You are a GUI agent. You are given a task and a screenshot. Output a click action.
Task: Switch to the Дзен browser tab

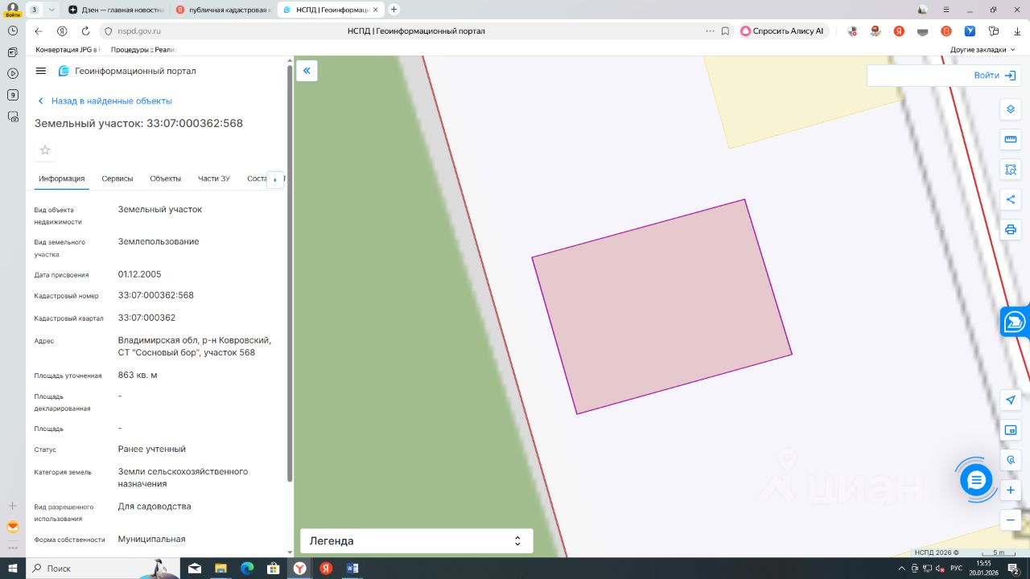tap(115, 10)
